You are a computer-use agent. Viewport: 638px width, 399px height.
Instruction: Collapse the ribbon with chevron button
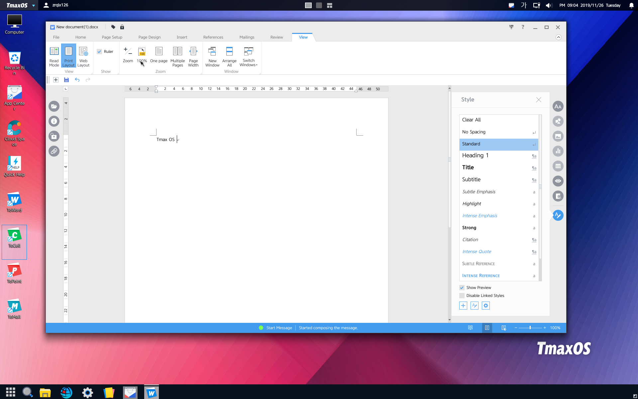(559, 37)
